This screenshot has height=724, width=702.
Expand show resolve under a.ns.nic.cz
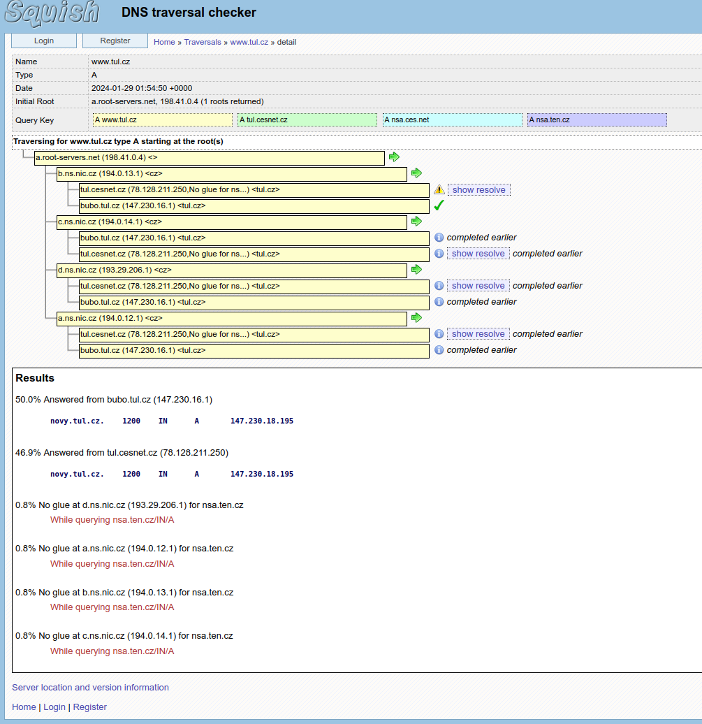pyautogui.click(x=478, y=334)
